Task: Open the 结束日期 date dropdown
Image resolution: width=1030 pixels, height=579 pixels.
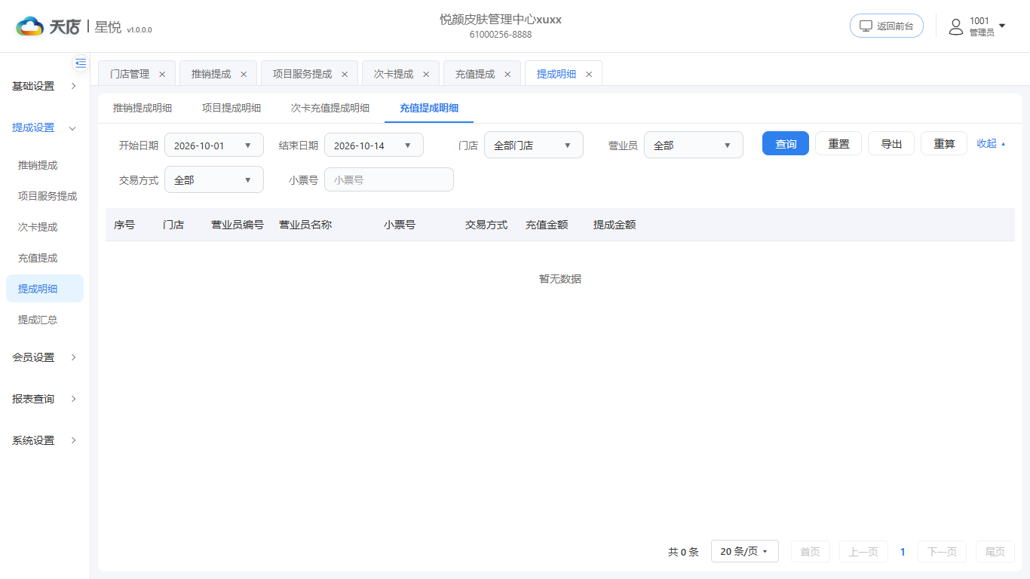Action: 374,146
